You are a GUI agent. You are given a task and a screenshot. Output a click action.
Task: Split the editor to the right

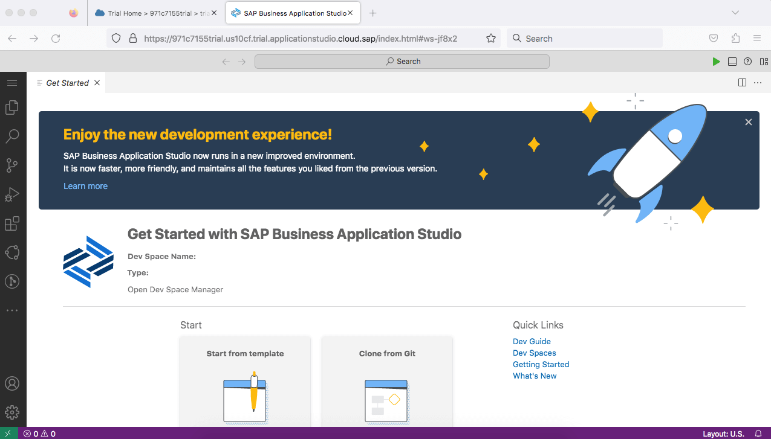pyautogui.click(x=742, y=83)
